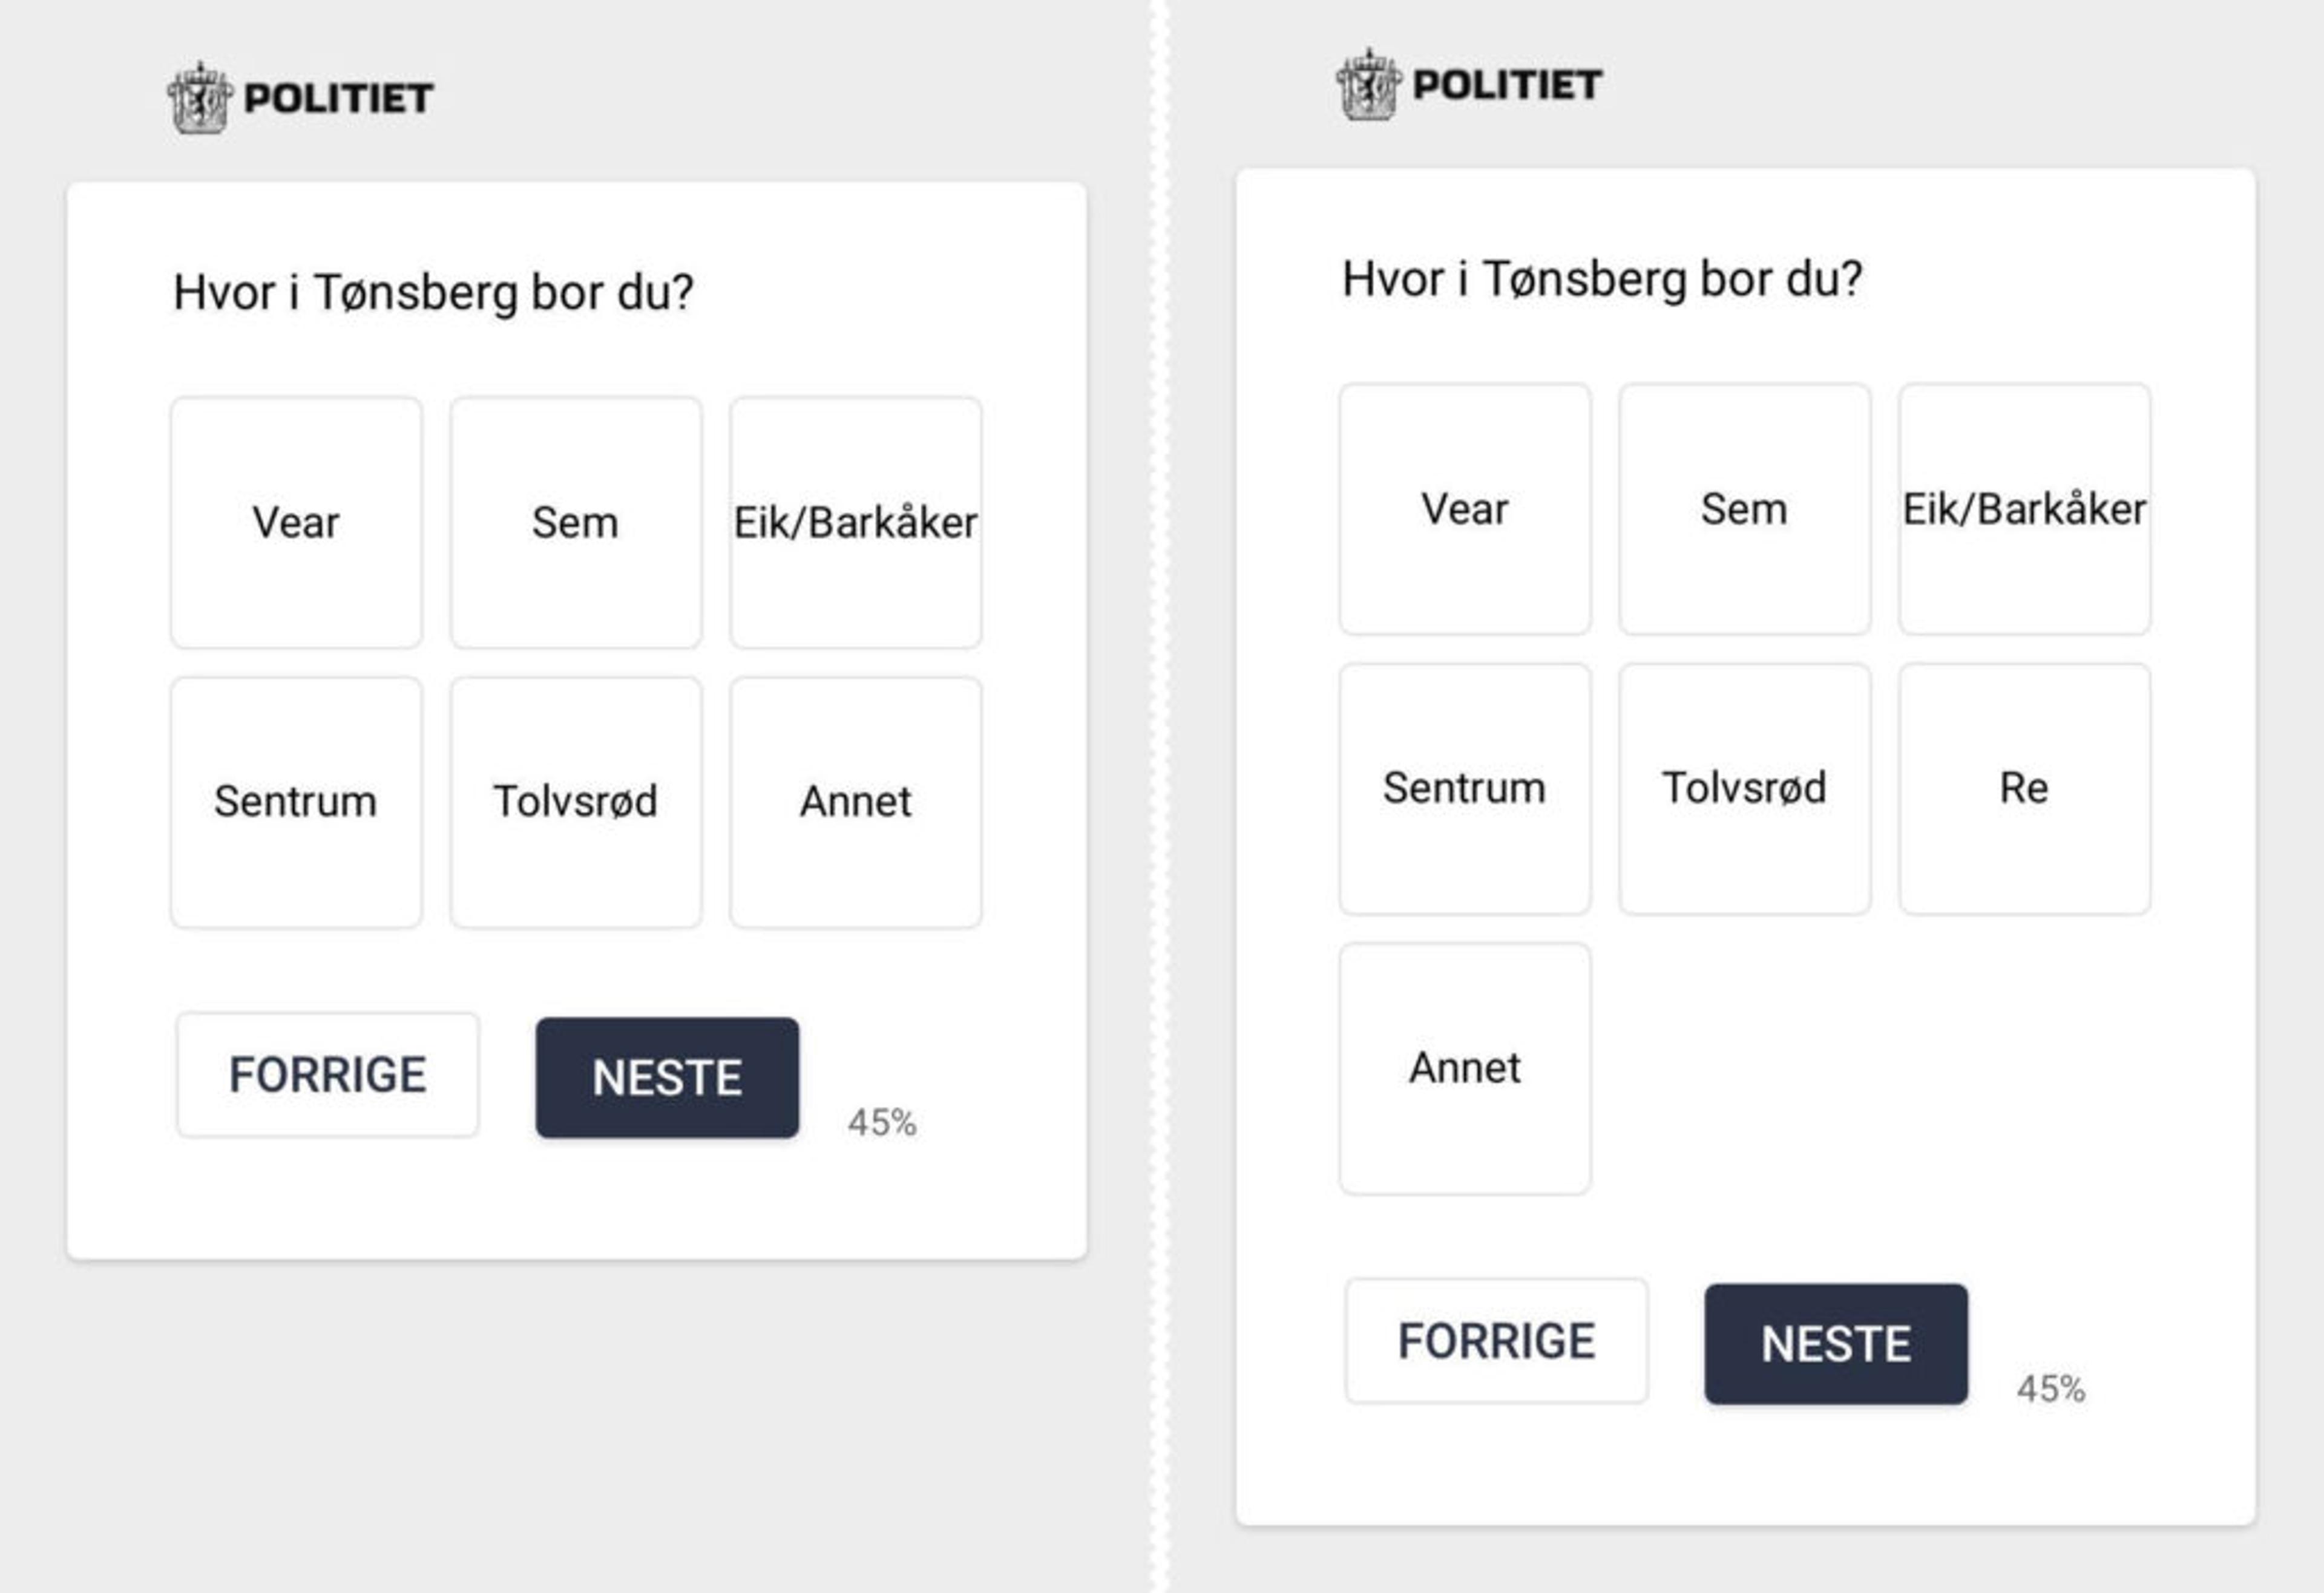Viewport: 2324px width, 1593px height.
Task: Choose Tolvsrød in the right form
Action: [x=1744, y=788]
